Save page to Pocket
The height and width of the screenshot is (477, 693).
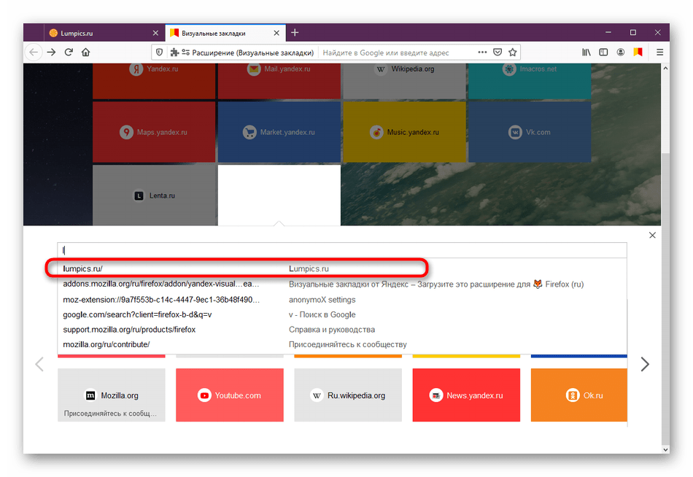pyautogui.click(x=498, y=53)
